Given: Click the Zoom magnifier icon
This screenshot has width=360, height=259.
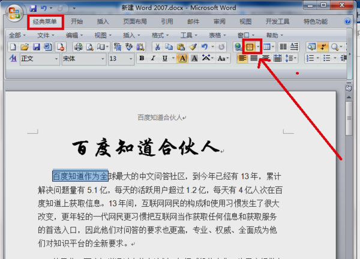Looking at the screenshot, I should 335,47.
